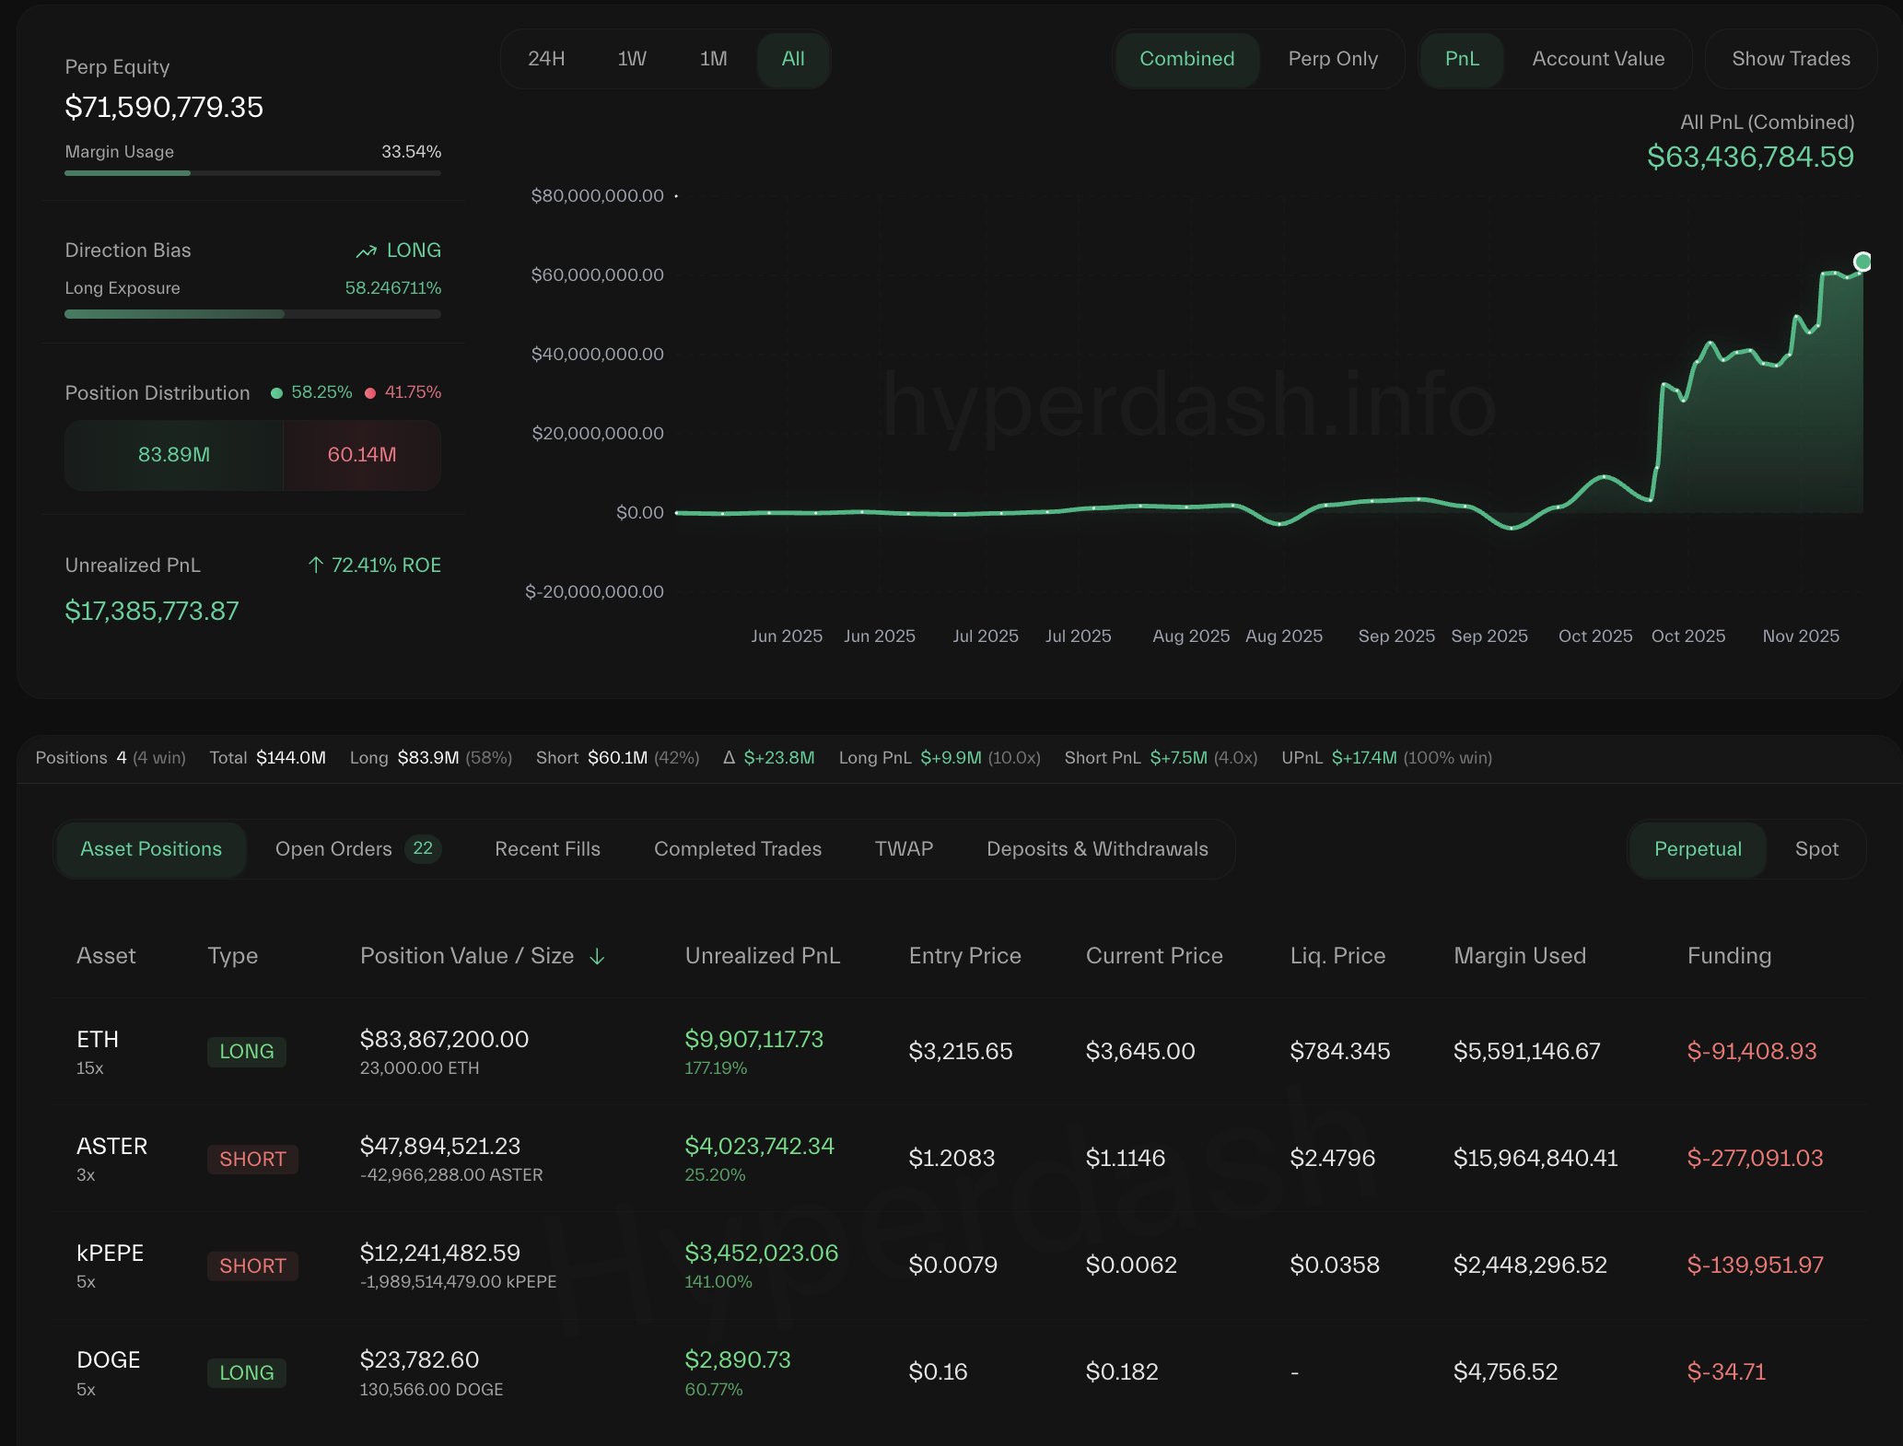Switch to the Recent Fills tab
Screen dimensions: 1903x1446
click(547, 848)
